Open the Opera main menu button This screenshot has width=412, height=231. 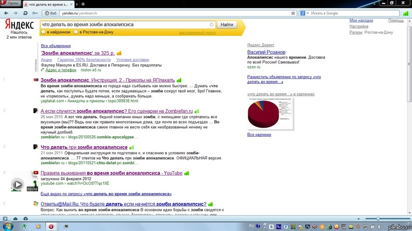11,3
